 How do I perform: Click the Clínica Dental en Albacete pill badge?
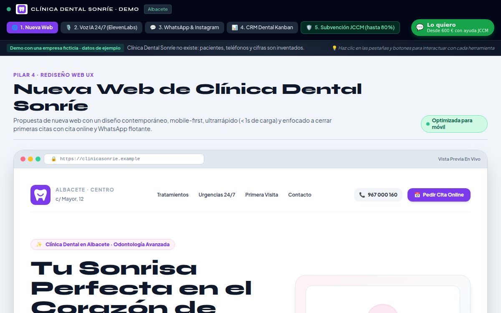click(x=103, y=245)
